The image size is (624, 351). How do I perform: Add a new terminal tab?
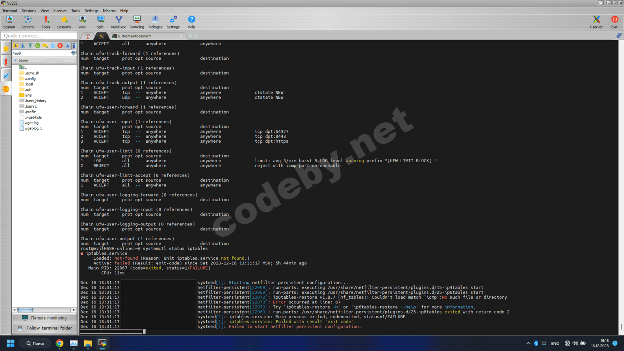193,36
